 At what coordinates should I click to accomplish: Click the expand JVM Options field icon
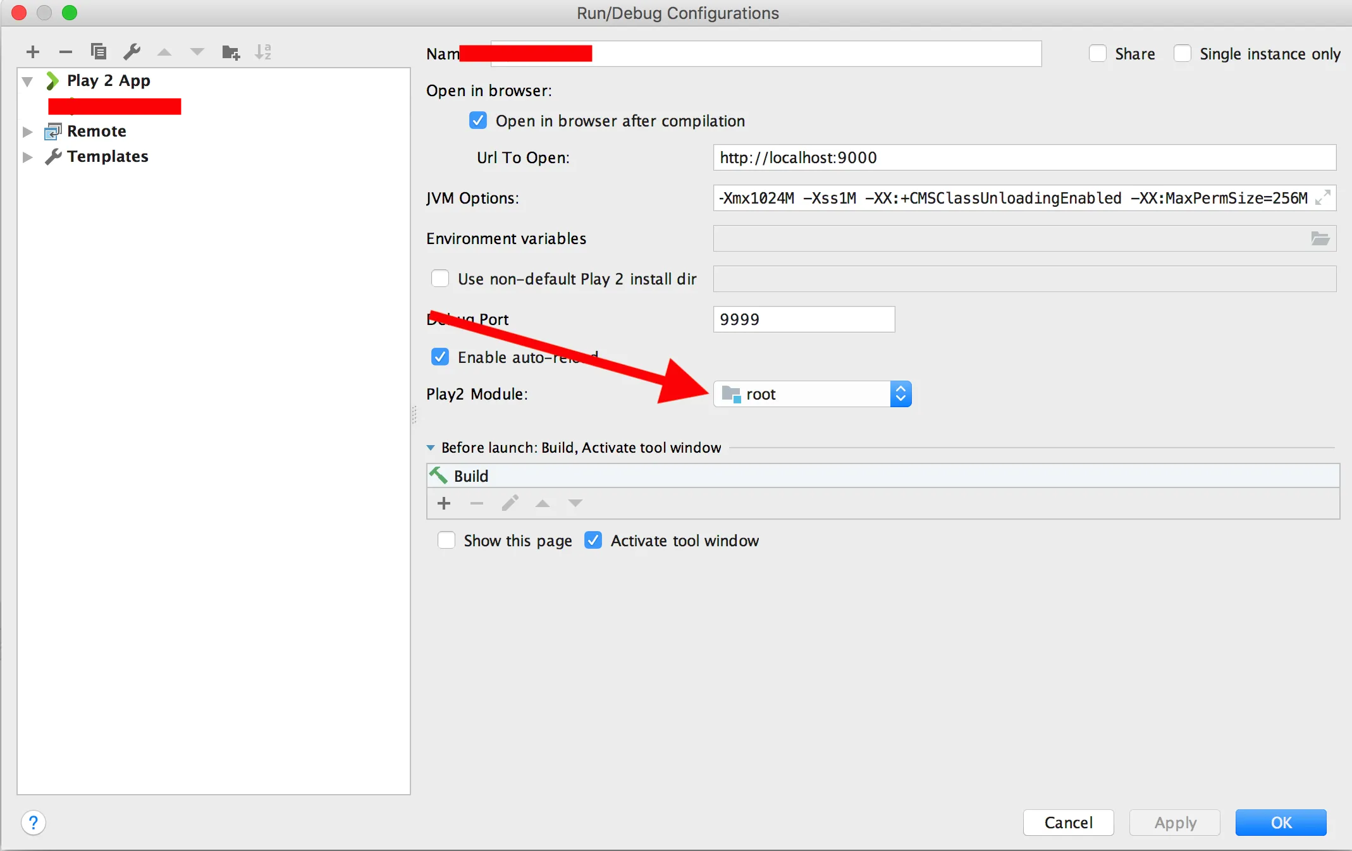[x=1322, y=198]
